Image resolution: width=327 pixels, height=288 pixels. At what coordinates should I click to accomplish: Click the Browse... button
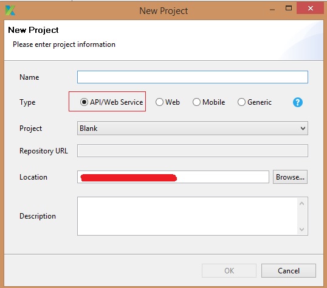tap(290, 177)
